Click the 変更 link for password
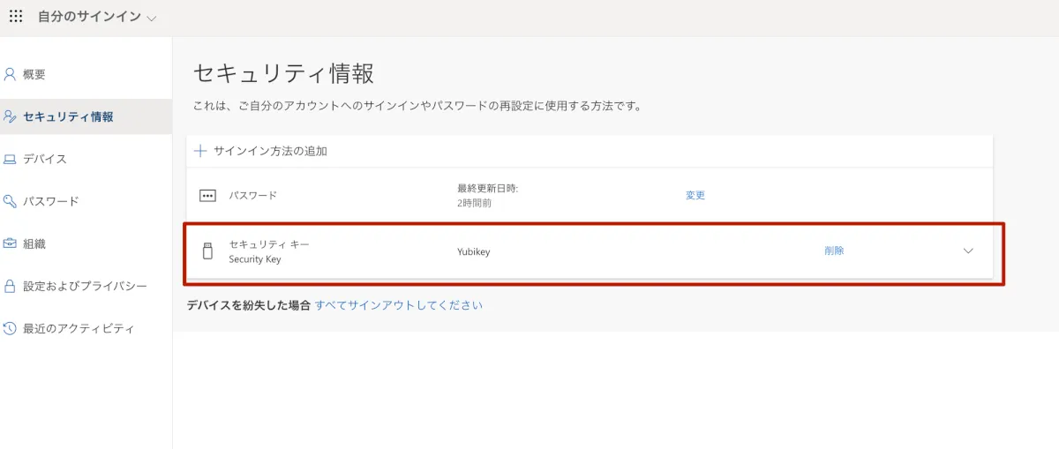The height and width of the screenshot is (449, 1059). [695, 196]
